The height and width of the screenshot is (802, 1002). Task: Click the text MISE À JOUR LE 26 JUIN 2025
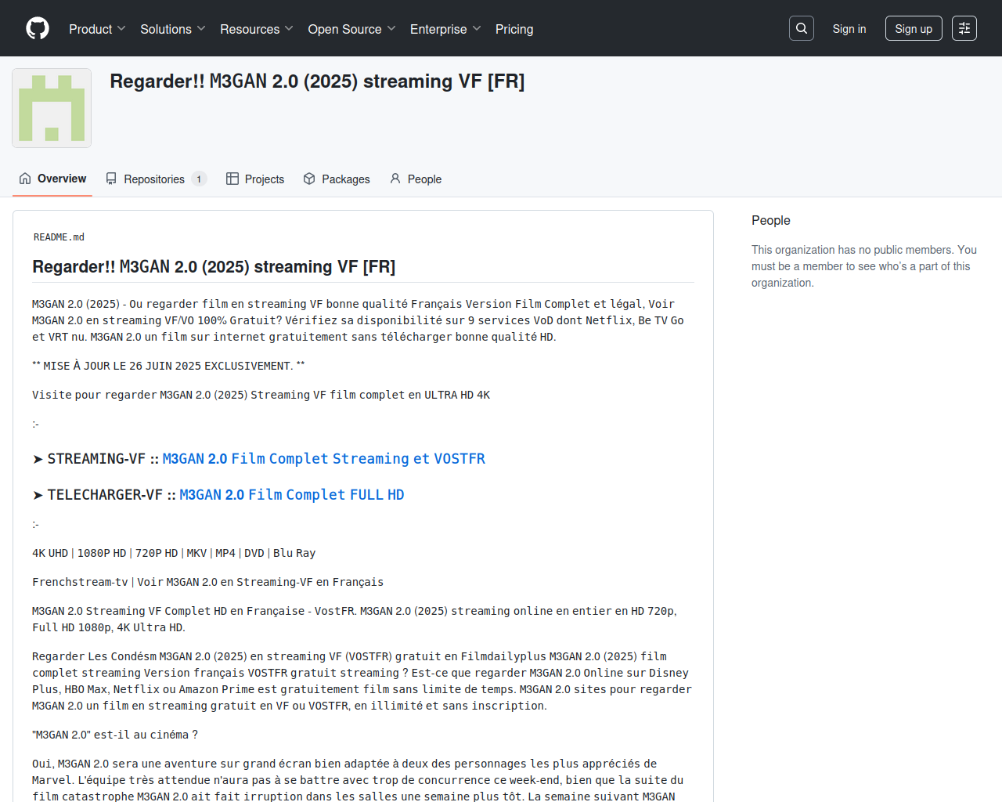[x=168, y=366]
